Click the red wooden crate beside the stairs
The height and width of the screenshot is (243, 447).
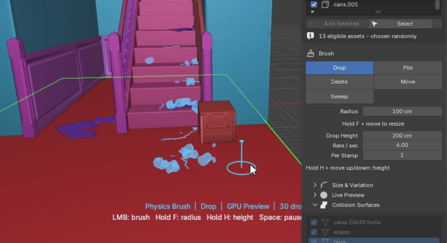217,122
